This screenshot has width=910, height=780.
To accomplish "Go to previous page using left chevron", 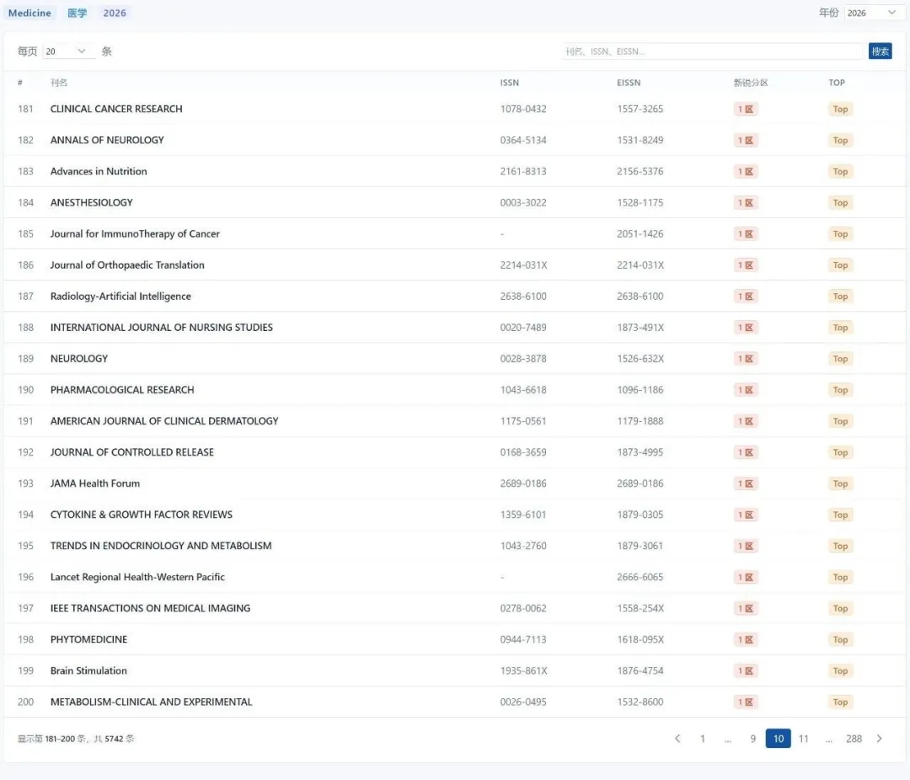I will 677,739.
